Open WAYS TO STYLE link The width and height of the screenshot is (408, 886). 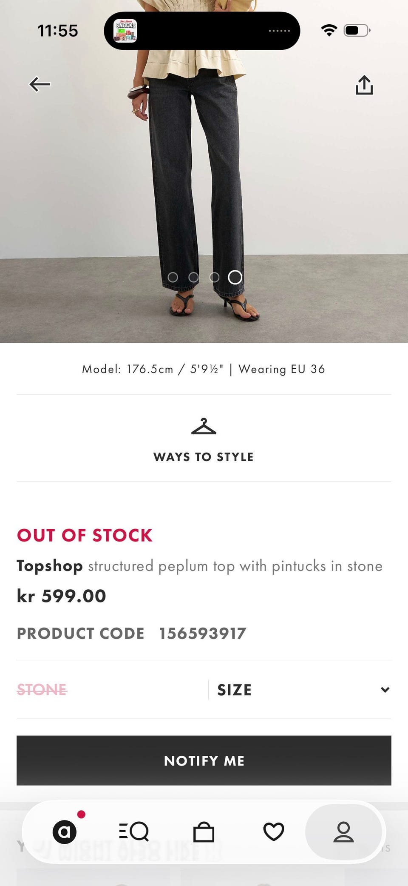(204, 457)
